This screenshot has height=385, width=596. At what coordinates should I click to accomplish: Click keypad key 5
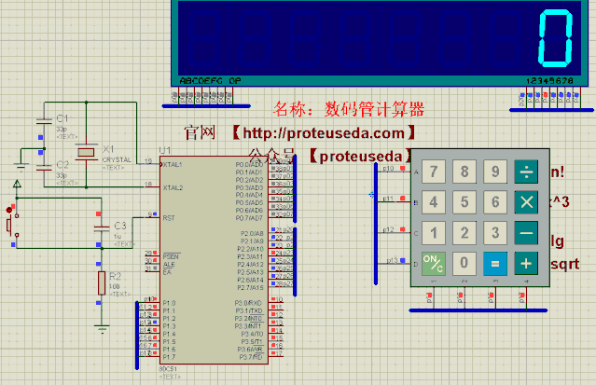pos(464,202)
